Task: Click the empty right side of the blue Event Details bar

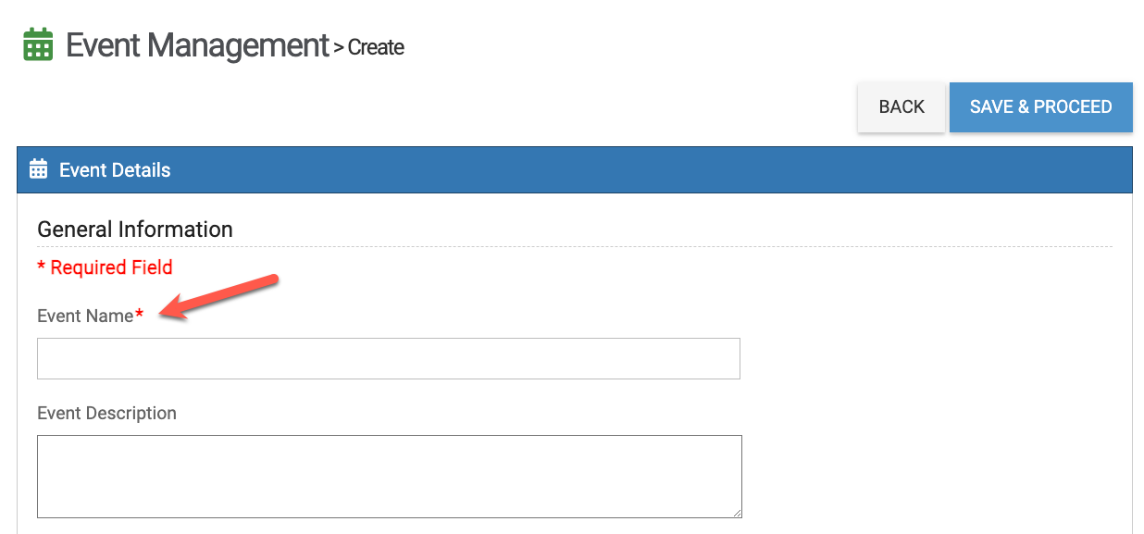Action: click(x=740, y=170)
